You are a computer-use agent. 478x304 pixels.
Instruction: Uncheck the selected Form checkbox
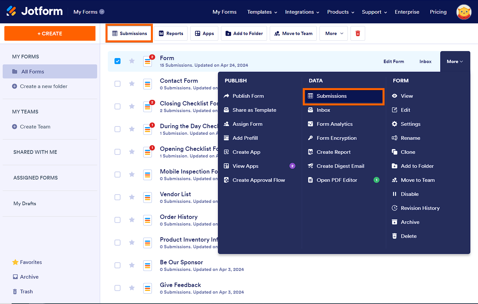[x=117, y=61]
